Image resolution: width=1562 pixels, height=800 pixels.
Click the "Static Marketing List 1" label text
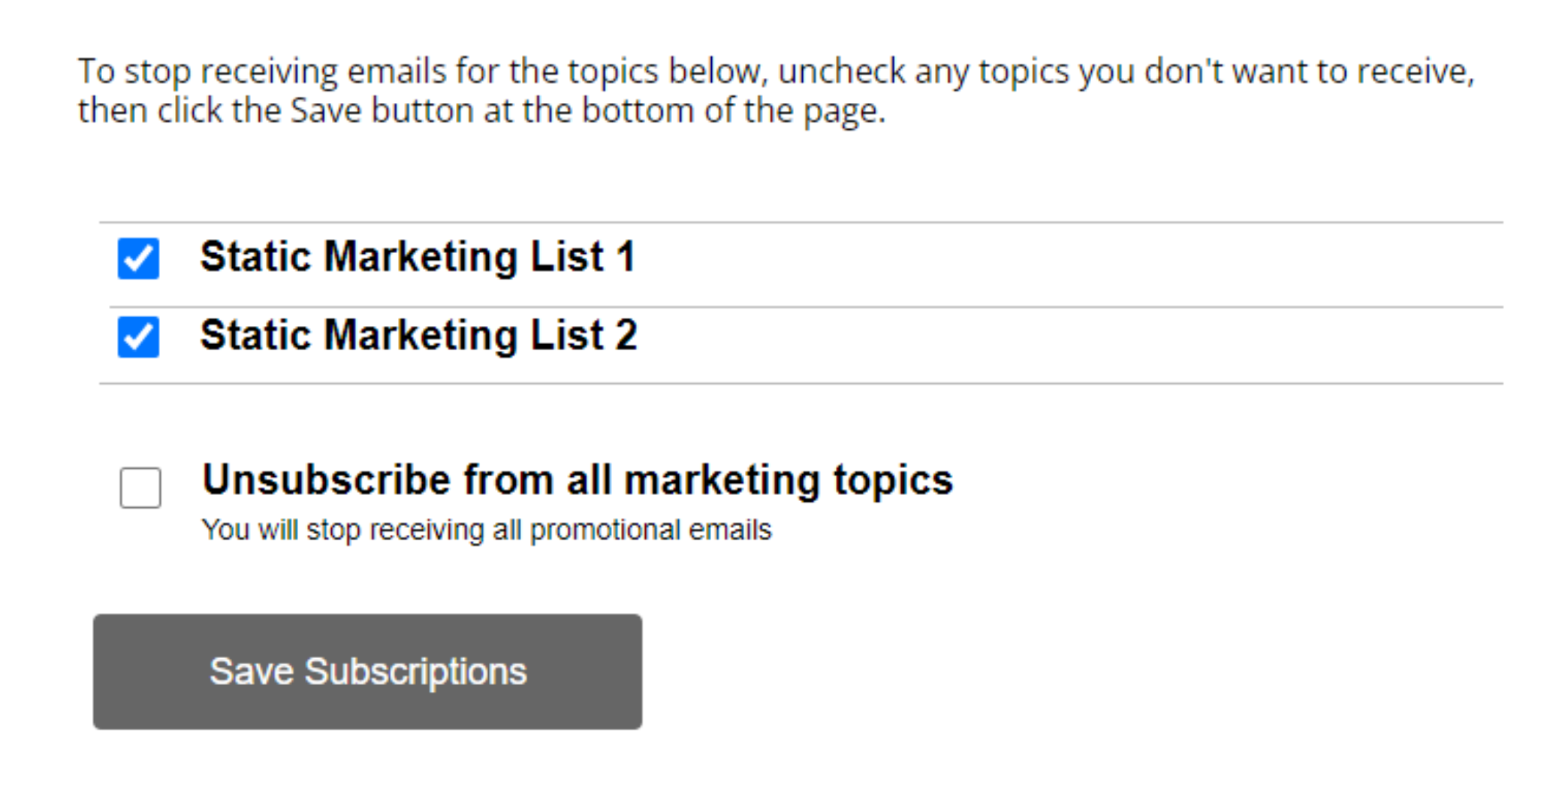418,257
